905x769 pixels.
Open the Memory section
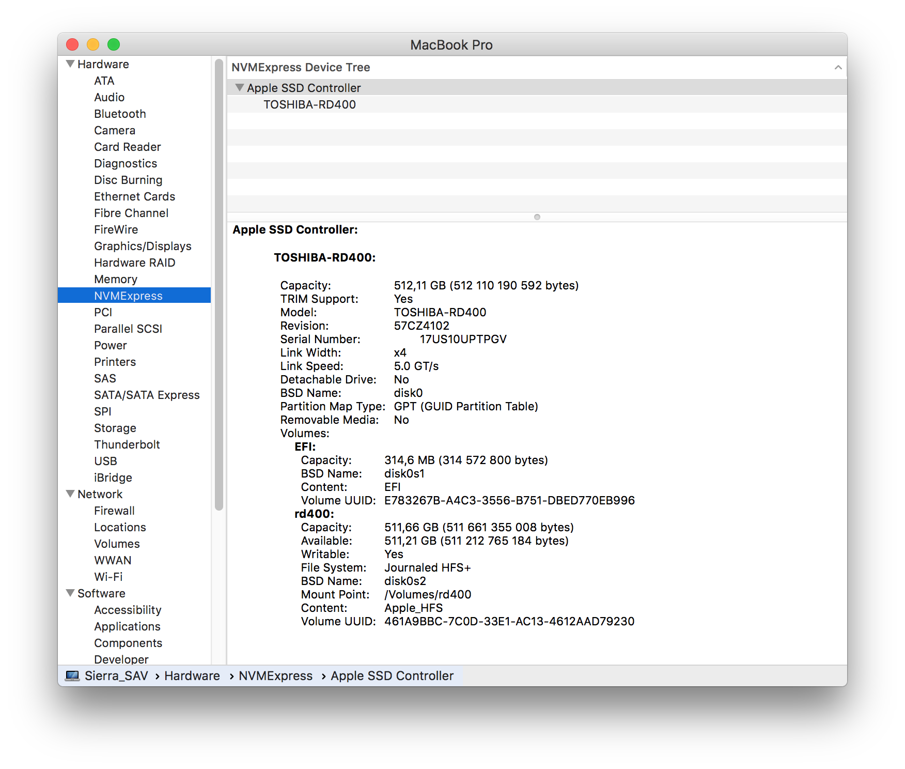[116, 279]
